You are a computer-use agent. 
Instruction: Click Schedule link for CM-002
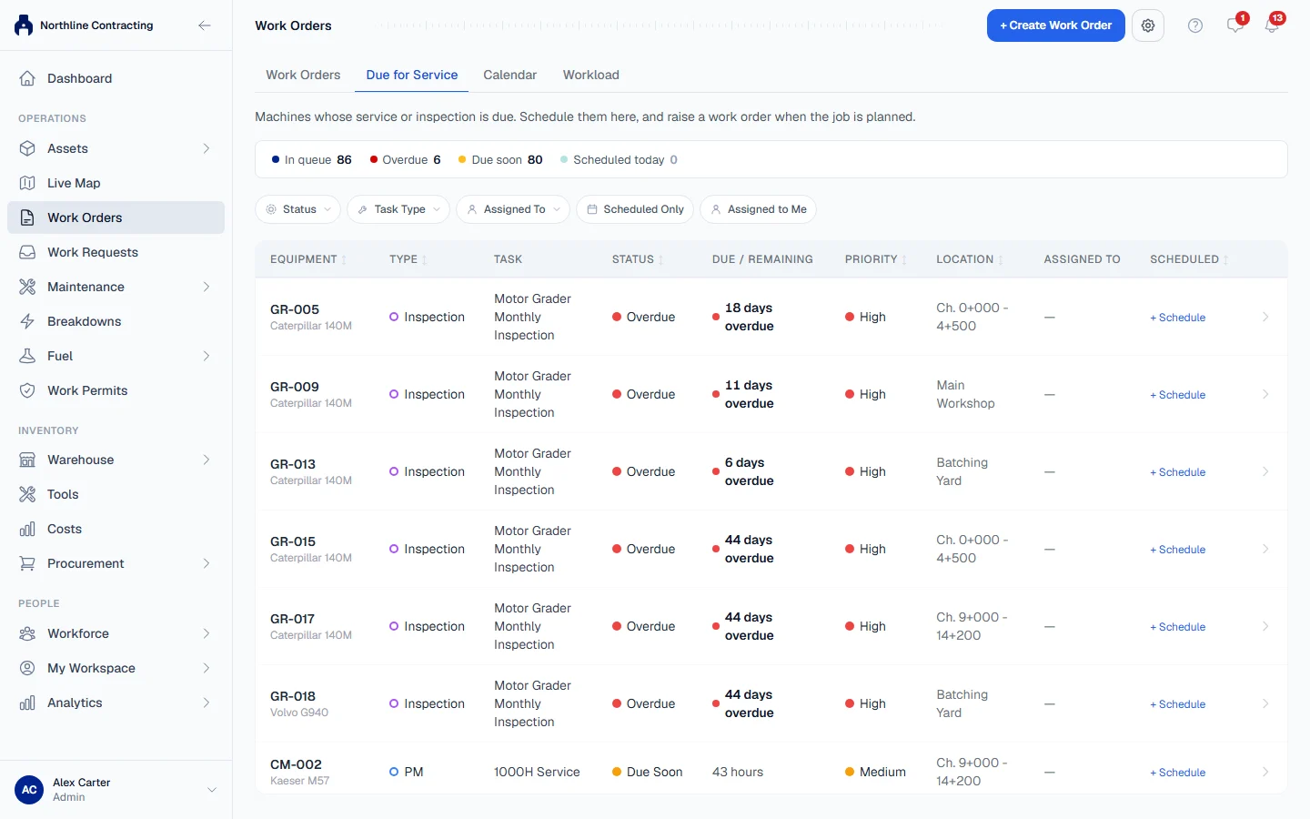click(1178, 773)
